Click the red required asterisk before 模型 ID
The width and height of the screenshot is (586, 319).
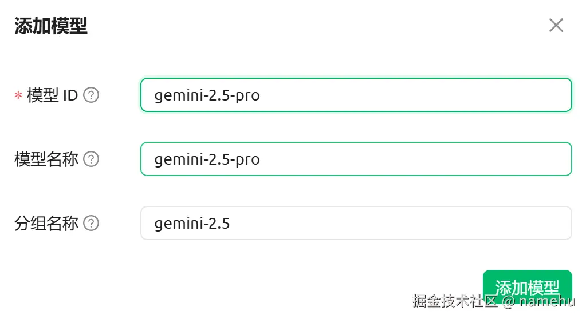(x=18, y=96)
